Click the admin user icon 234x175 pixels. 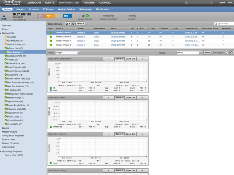[218, 3]
